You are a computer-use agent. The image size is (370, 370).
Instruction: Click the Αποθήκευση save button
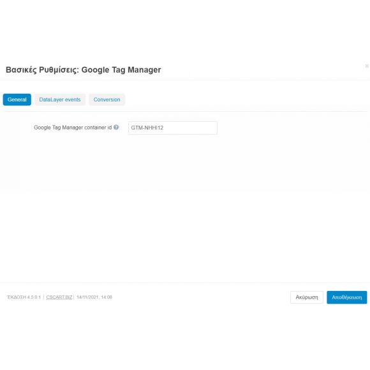click(x=346, y=297)
